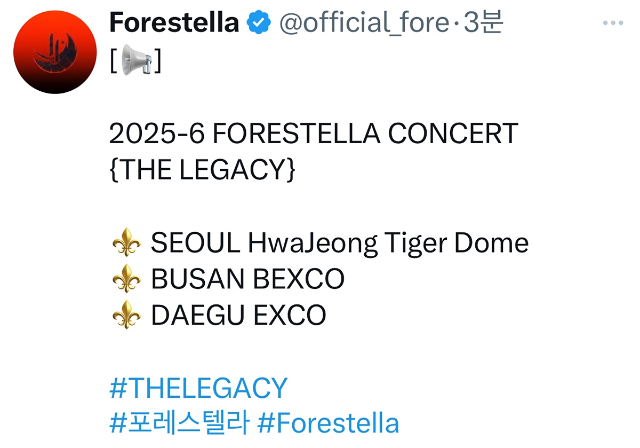
Task: Click the 'BUSAN BEXCO' venue text
Action: coord(247,279)
